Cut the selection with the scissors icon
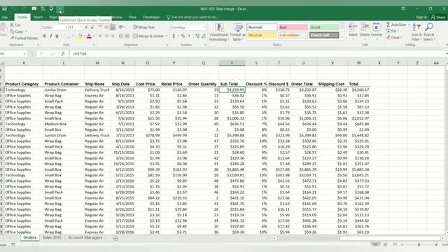Image resolution: width=448 pixels, height=252 pixels. point(15,25)
